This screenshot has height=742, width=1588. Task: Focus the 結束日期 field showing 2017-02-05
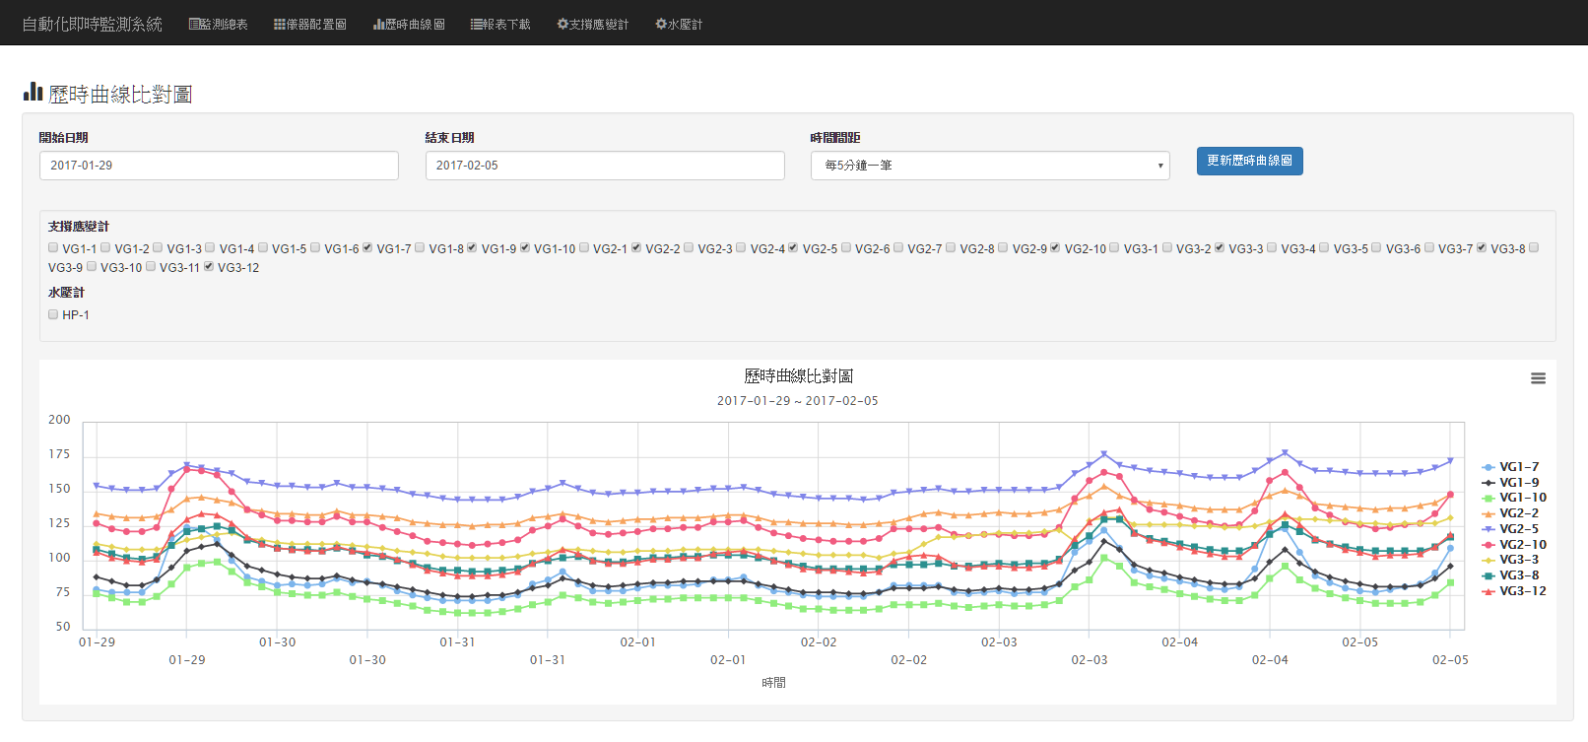click(x=605, y=166)
